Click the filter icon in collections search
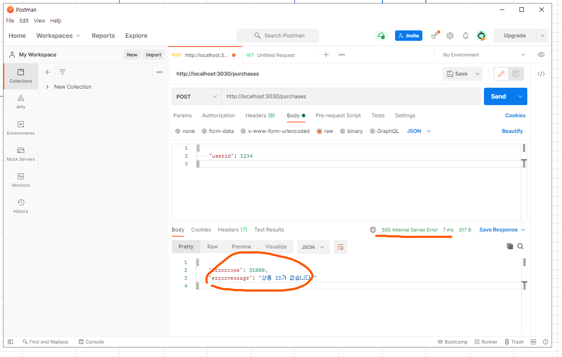The height and width of the screenshot is (357, 562). point(62,72)
